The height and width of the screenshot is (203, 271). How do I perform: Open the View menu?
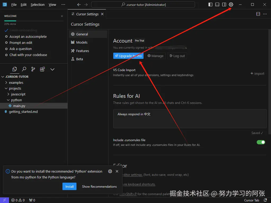[x=52, y=5]
